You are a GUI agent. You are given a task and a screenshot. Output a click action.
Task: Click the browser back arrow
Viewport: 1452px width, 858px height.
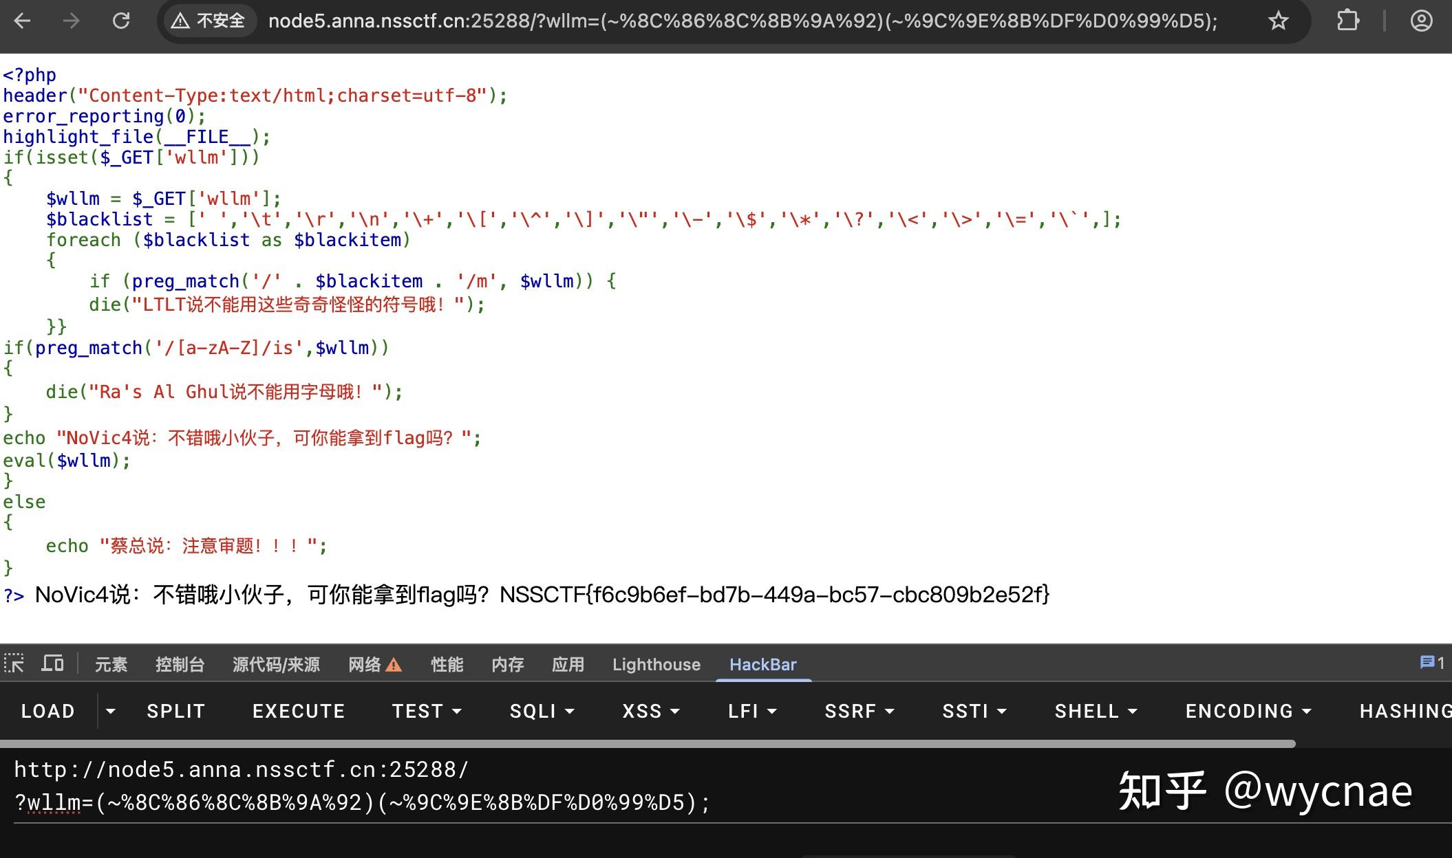click(23, 21)
